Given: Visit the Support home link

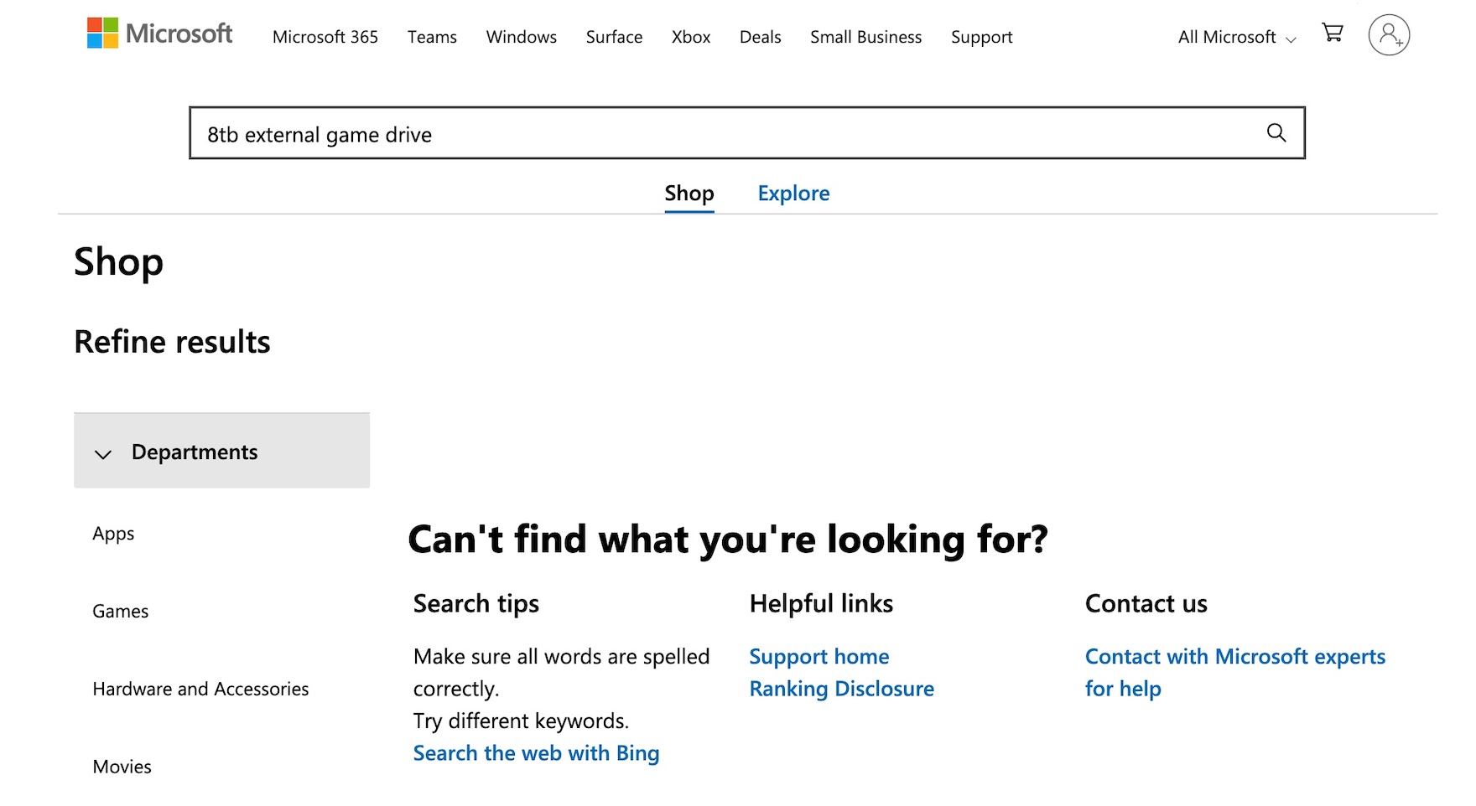Looking at the screenshot, I should click(819, 657).
